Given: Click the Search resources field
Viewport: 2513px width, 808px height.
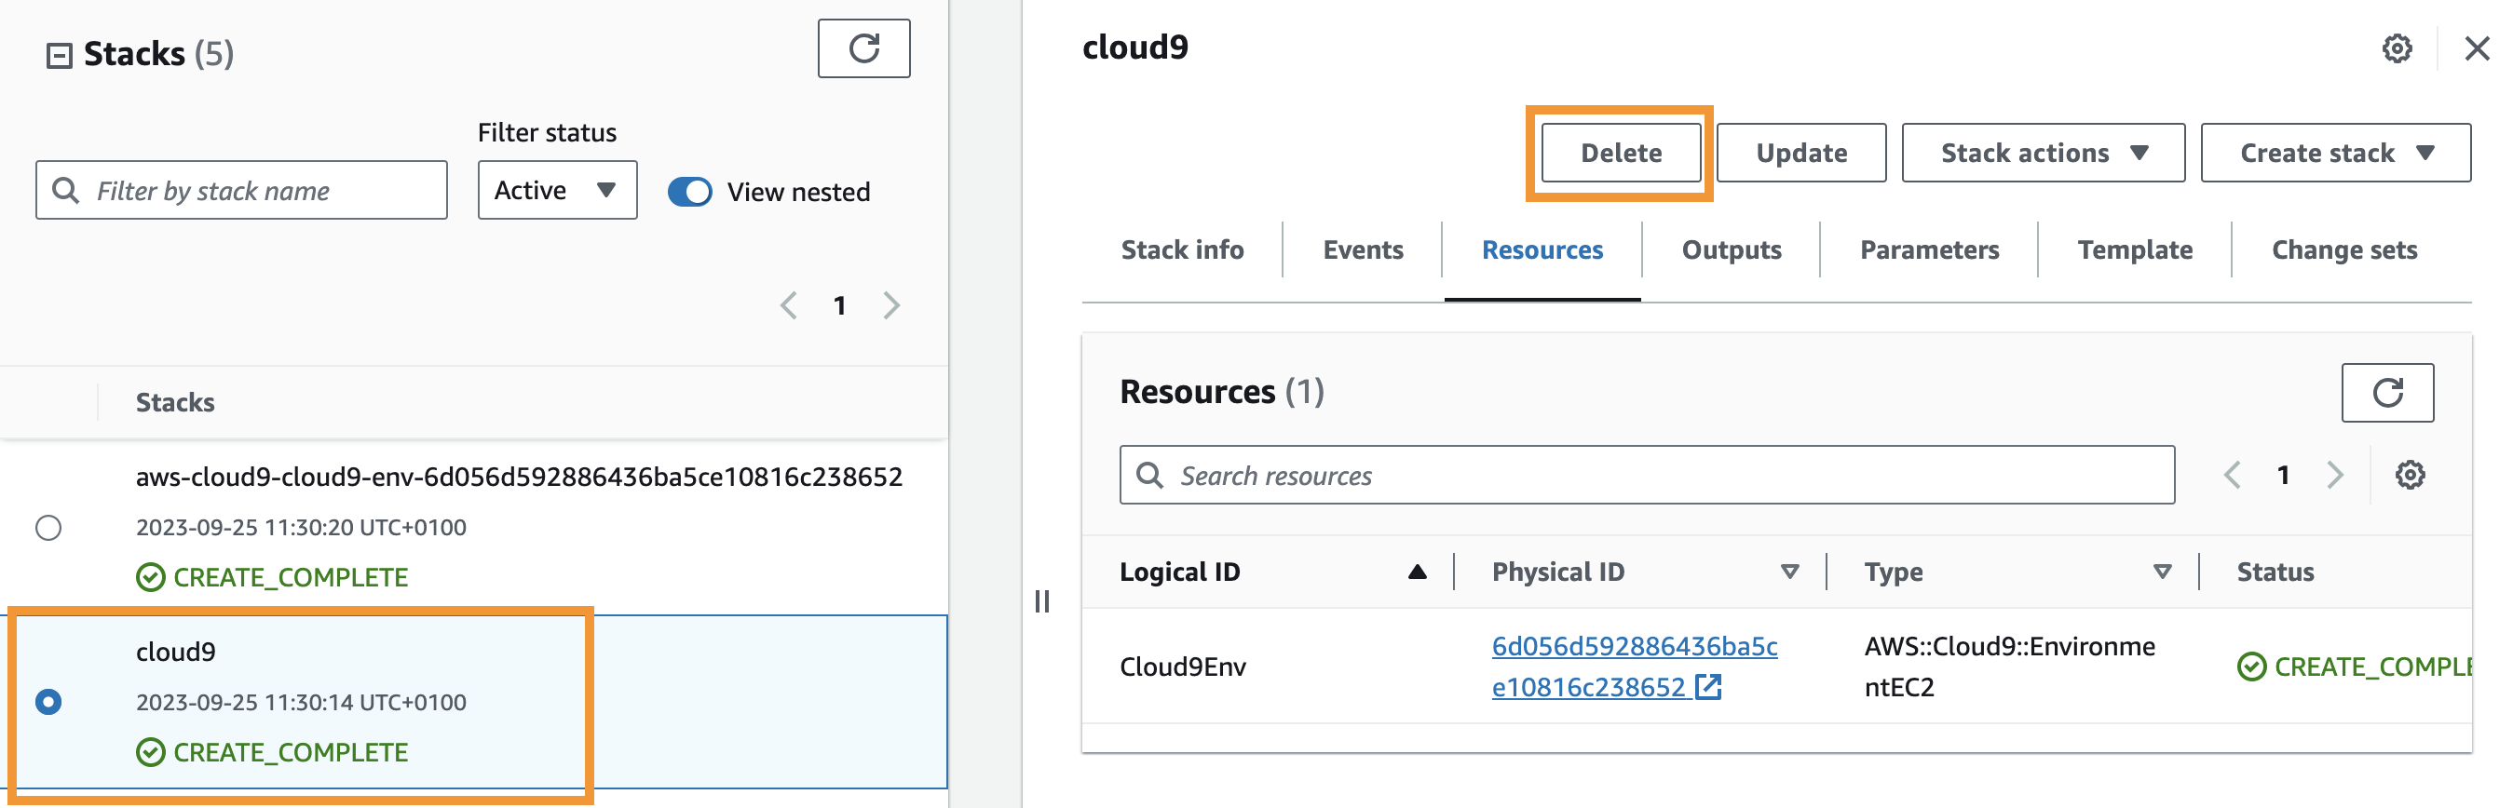Looking at the screenshot, I should (1647, 476).
